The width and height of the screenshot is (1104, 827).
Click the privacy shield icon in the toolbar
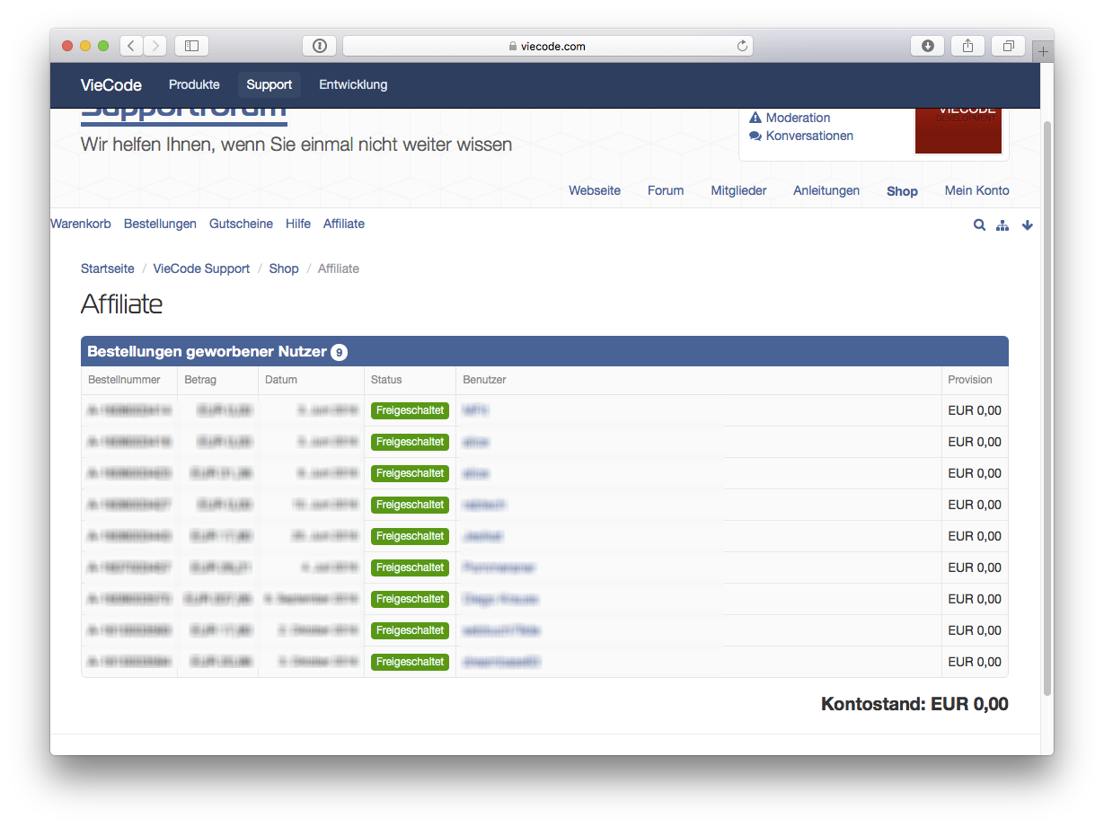[320, 46]
